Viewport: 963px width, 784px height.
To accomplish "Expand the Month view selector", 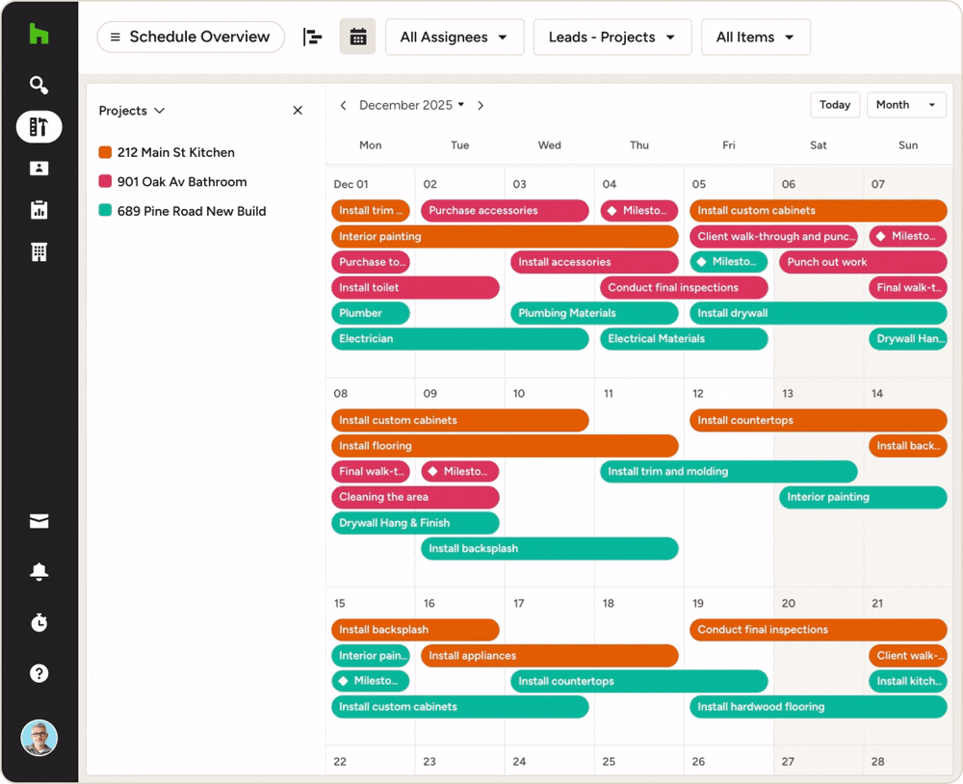I will point(906,105).
